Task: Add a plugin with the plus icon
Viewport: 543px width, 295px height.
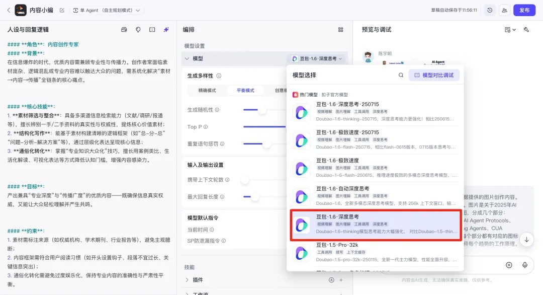Action: tap(341, 280)
